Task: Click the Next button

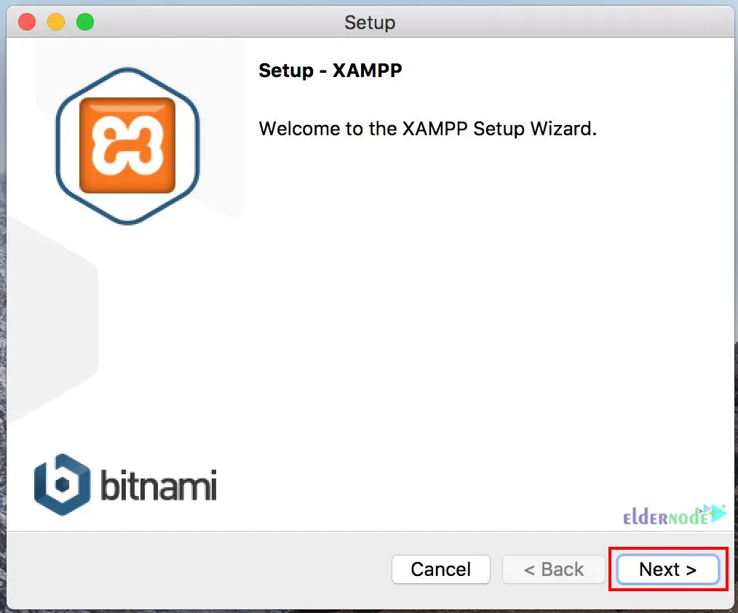Action: tap(668, 569)
